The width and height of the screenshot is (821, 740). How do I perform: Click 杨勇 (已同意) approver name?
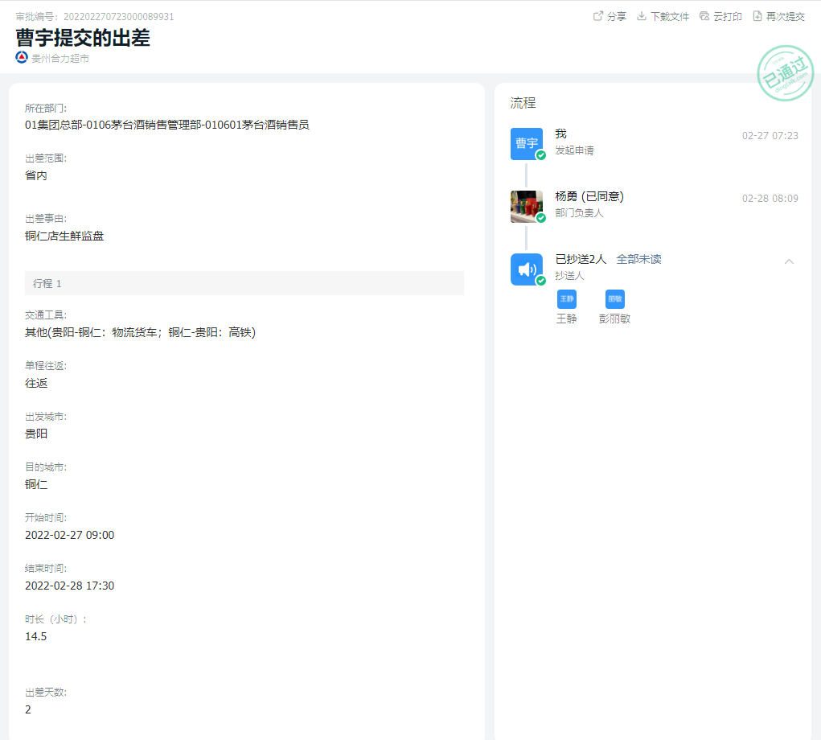(589, 197)
